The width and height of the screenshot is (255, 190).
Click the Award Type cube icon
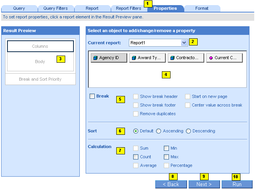point(134,58)
